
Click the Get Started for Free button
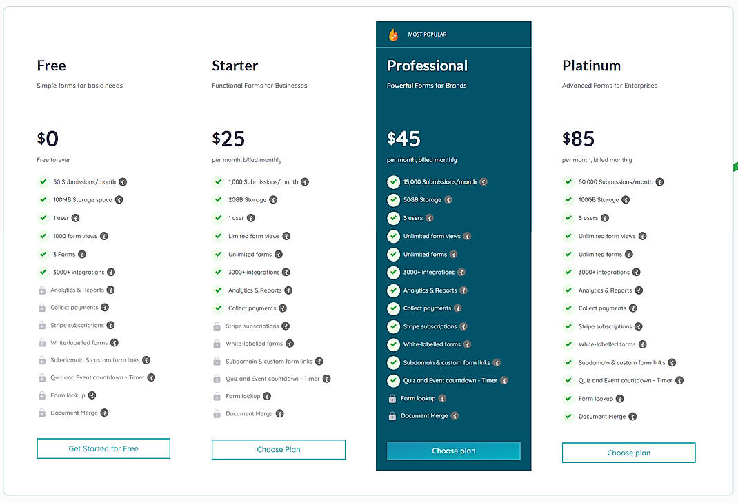103,448
